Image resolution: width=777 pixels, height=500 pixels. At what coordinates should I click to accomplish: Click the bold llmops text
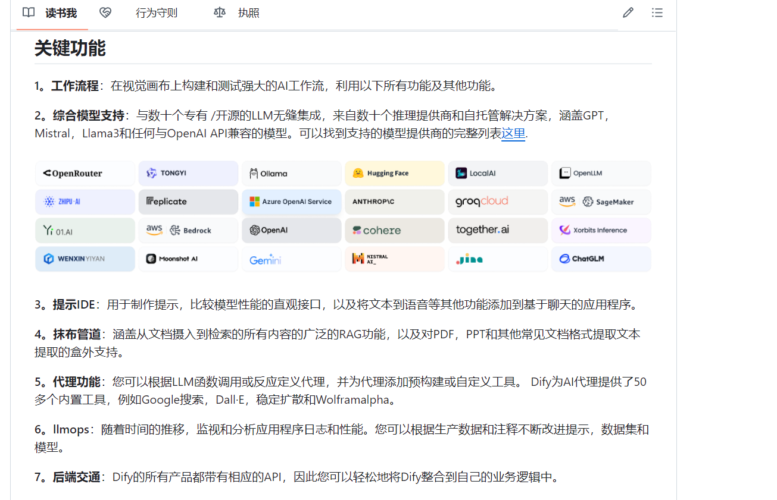[x=70, y=429]
